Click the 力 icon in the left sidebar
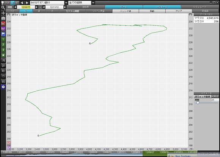Viewport: 220px width, 157px height. pyautogui.click(x=3, y=76)
